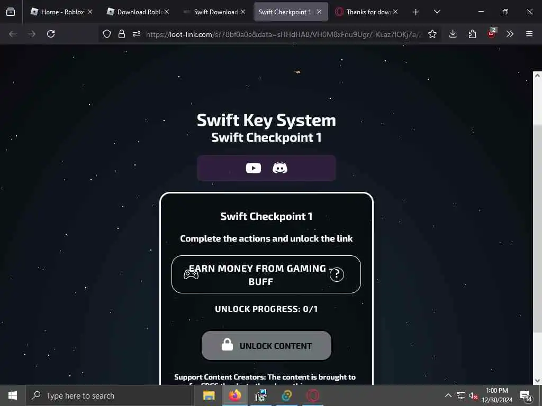This screenshot has width=542, height=406.
Task: Open the YouTube icon link
Action: 254,168
